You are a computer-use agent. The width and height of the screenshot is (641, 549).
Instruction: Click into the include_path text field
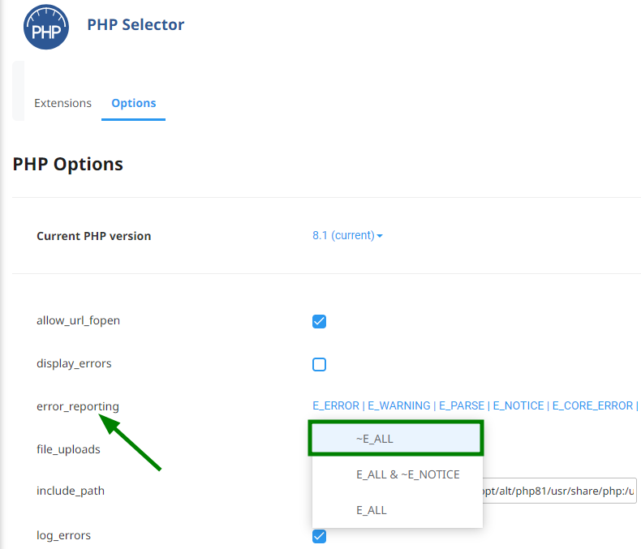point(559,491)
